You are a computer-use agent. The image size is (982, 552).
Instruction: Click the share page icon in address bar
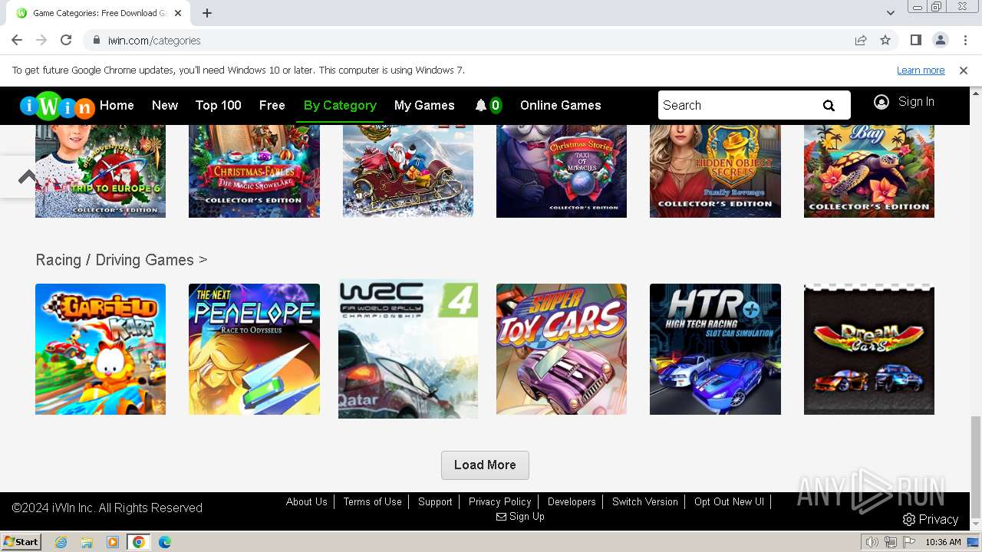[x=861, y=40]
